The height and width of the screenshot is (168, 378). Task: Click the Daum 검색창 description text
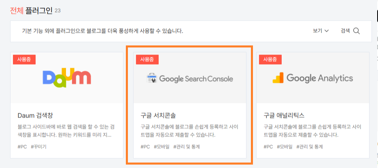click(x=66, y=131)
